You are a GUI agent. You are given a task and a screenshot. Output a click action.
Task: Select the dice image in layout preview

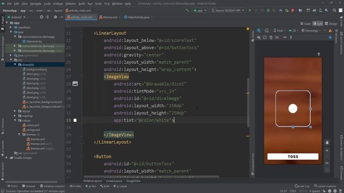click(x=293, y=108)
